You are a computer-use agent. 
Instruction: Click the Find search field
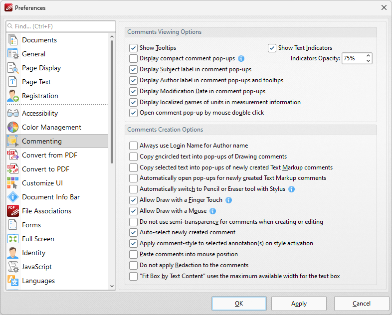61,26
